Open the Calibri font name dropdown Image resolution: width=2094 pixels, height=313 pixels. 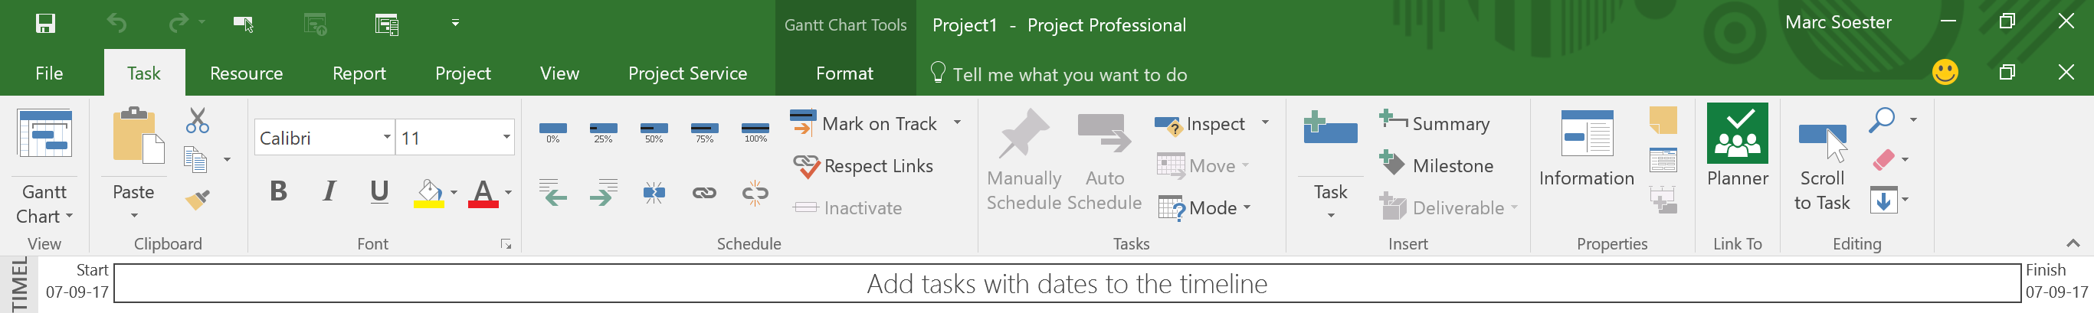point(387,137)
